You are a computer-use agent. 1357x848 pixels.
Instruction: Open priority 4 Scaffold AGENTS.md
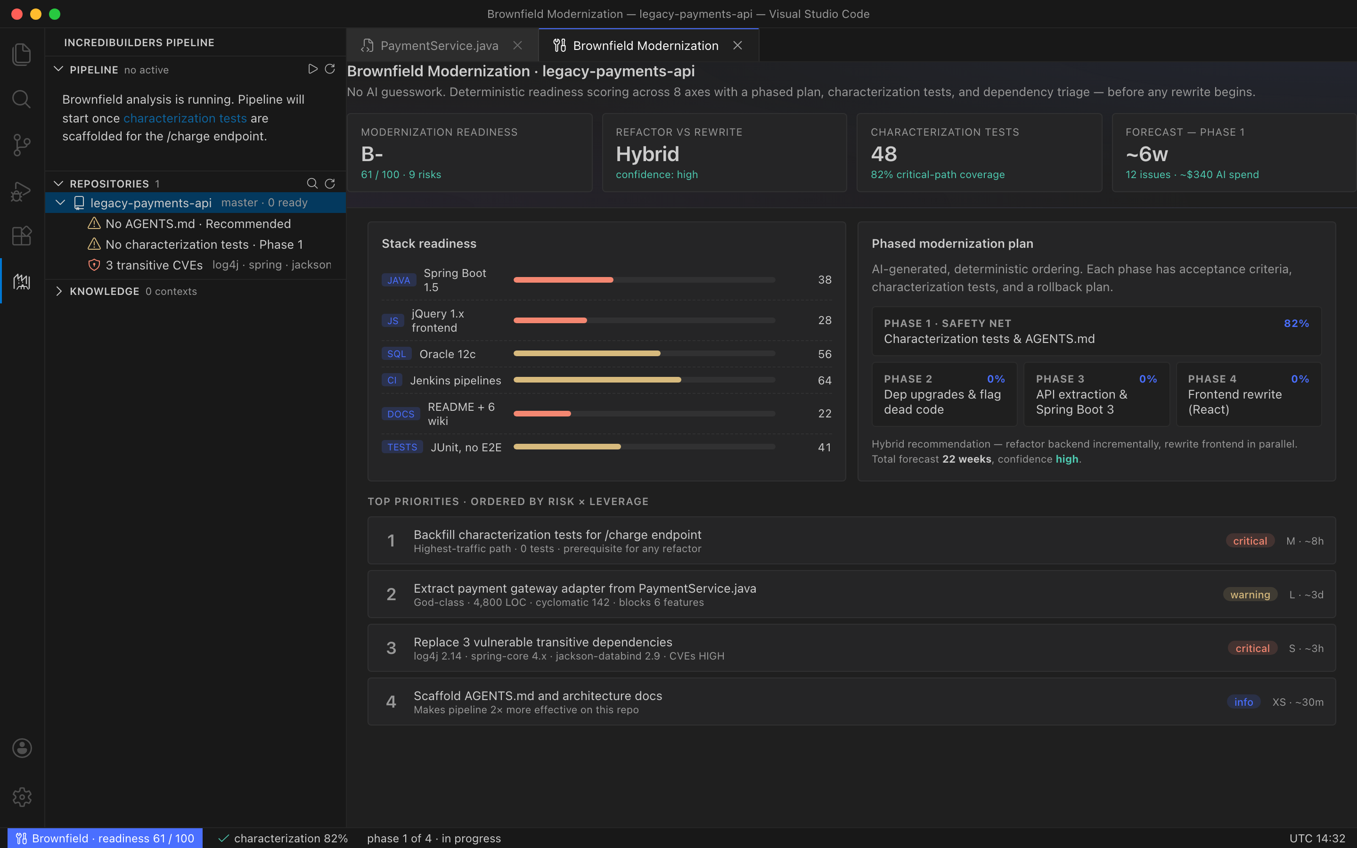[x=851, y=701]
